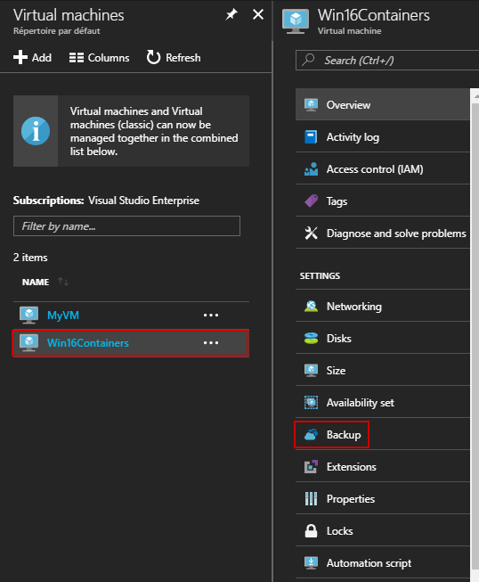Open the Automation script item
Viewport: 479px width, 582px height.
pos(383,563)
